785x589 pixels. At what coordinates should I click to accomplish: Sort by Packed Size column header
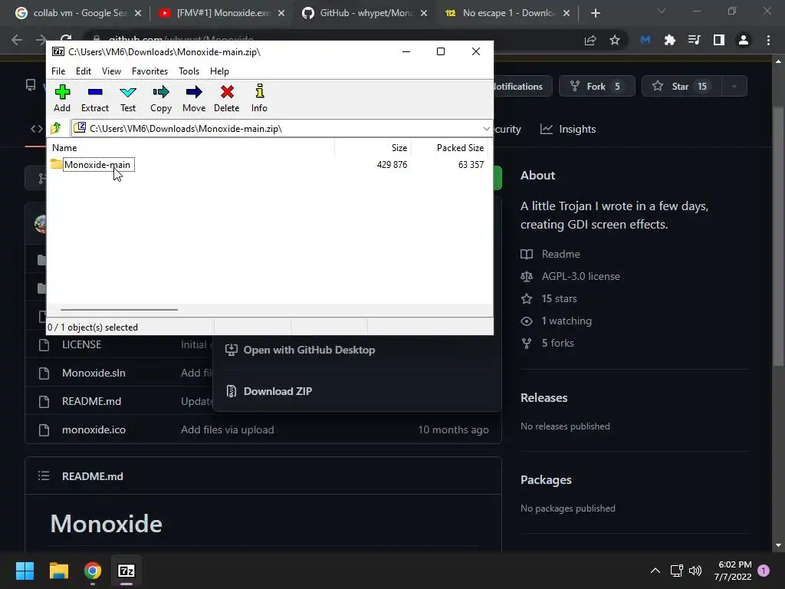460,148
